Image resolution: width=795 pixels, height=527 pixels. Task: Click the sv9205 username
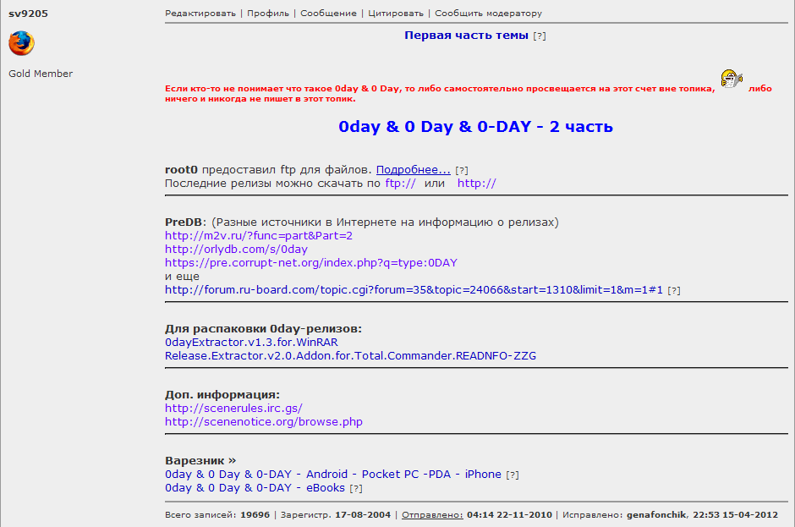point(29,14)
